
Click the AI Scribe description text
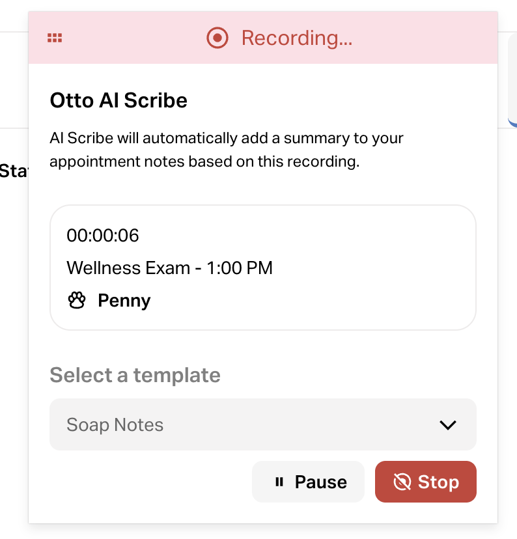tap(227, 150)
